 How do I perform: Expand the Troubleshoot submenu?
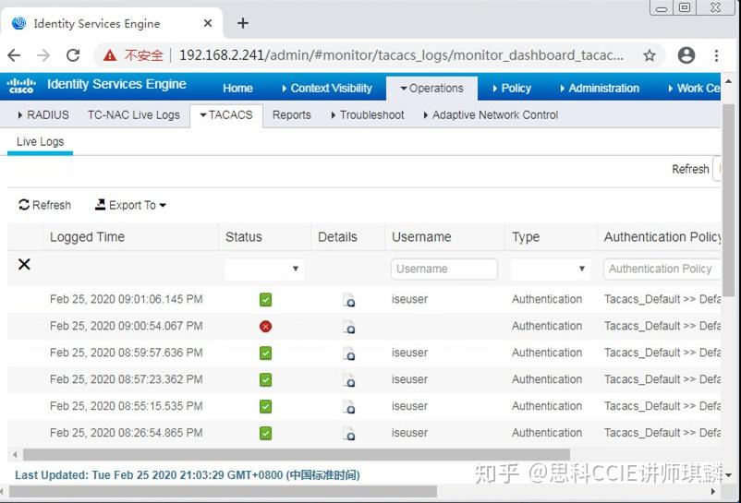coord(368,115)
